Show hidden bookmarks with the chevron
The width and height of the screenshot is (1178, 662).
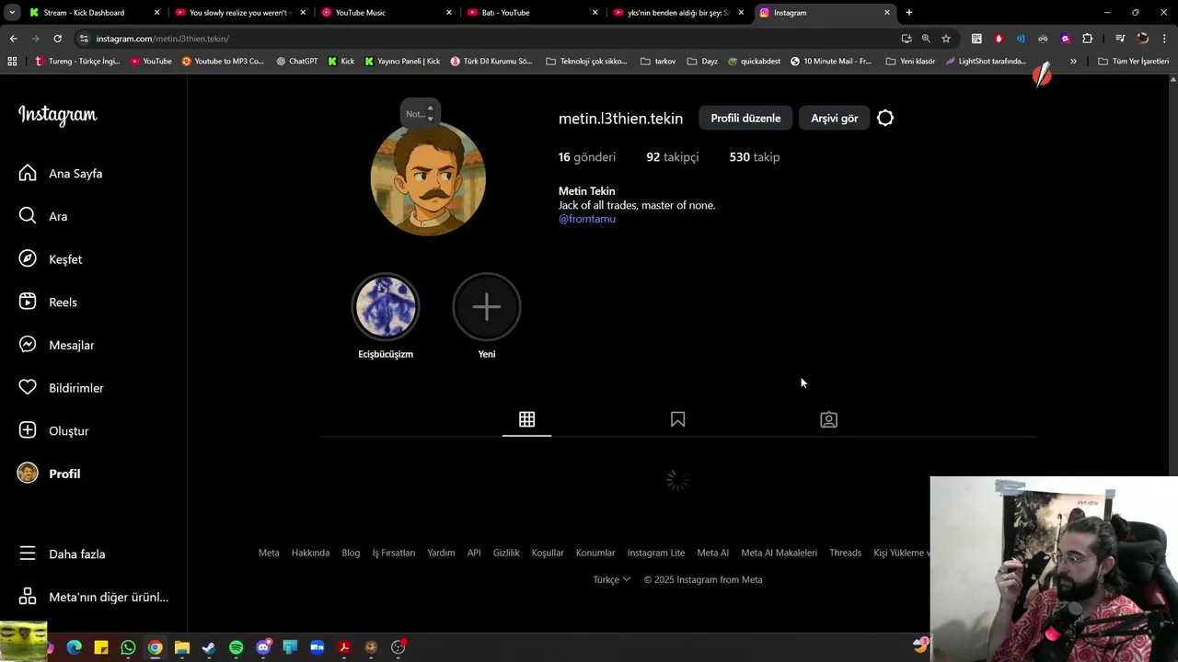(x=1073, y=62)
